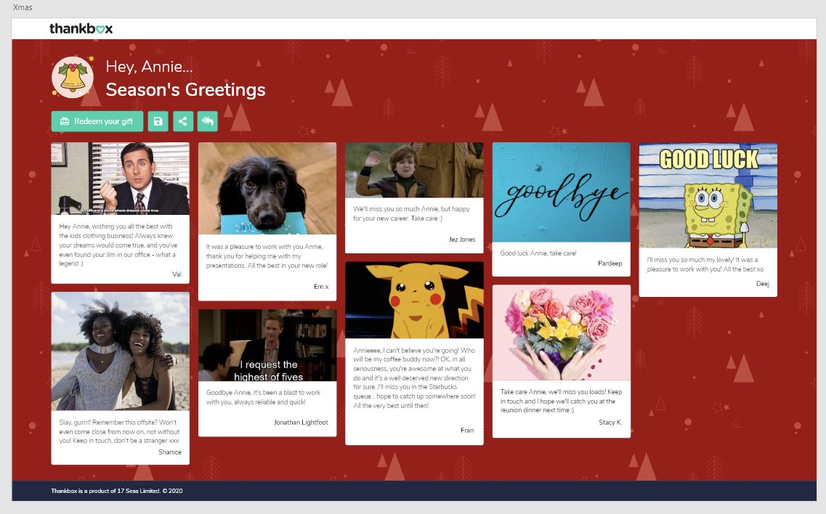Select the signature 'Jonathan Lightfoot'
This screenshot has height=514, width=826.
[301, 423]
